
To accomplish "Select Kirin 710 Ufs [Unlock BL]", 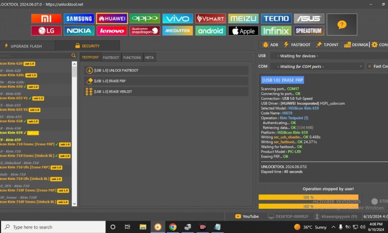I will (31, 179).
